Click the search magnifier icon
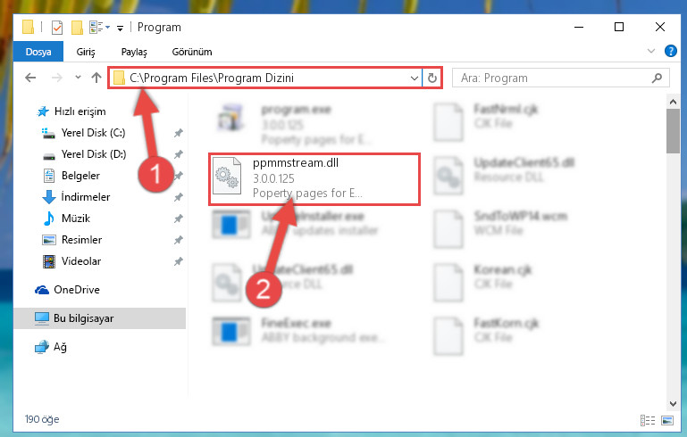This screenshot has height=437, width=687. (657, 78)
